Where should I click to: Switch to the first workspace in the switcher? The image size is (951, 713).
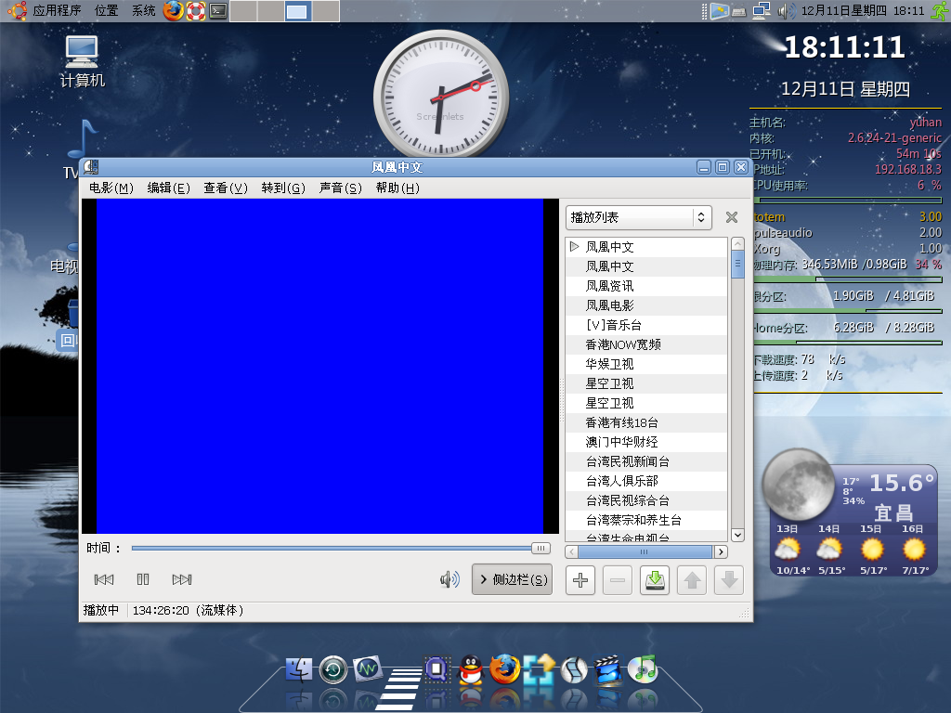click(244, 11)
